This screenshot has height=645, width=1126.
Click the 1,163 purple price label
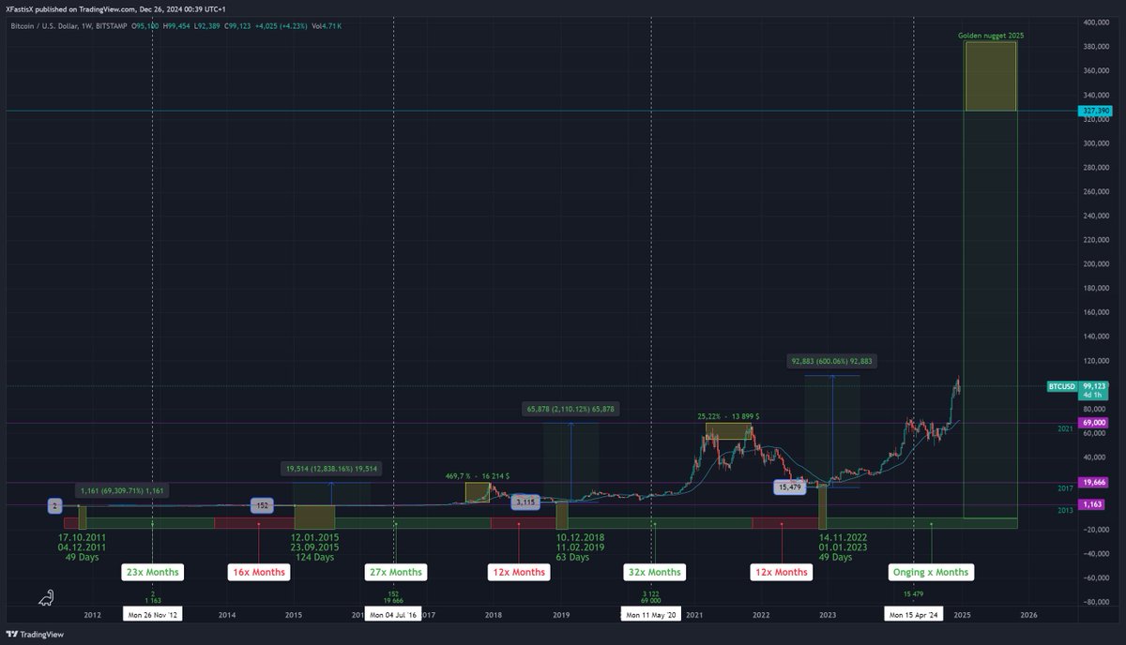click(1094, 505)
